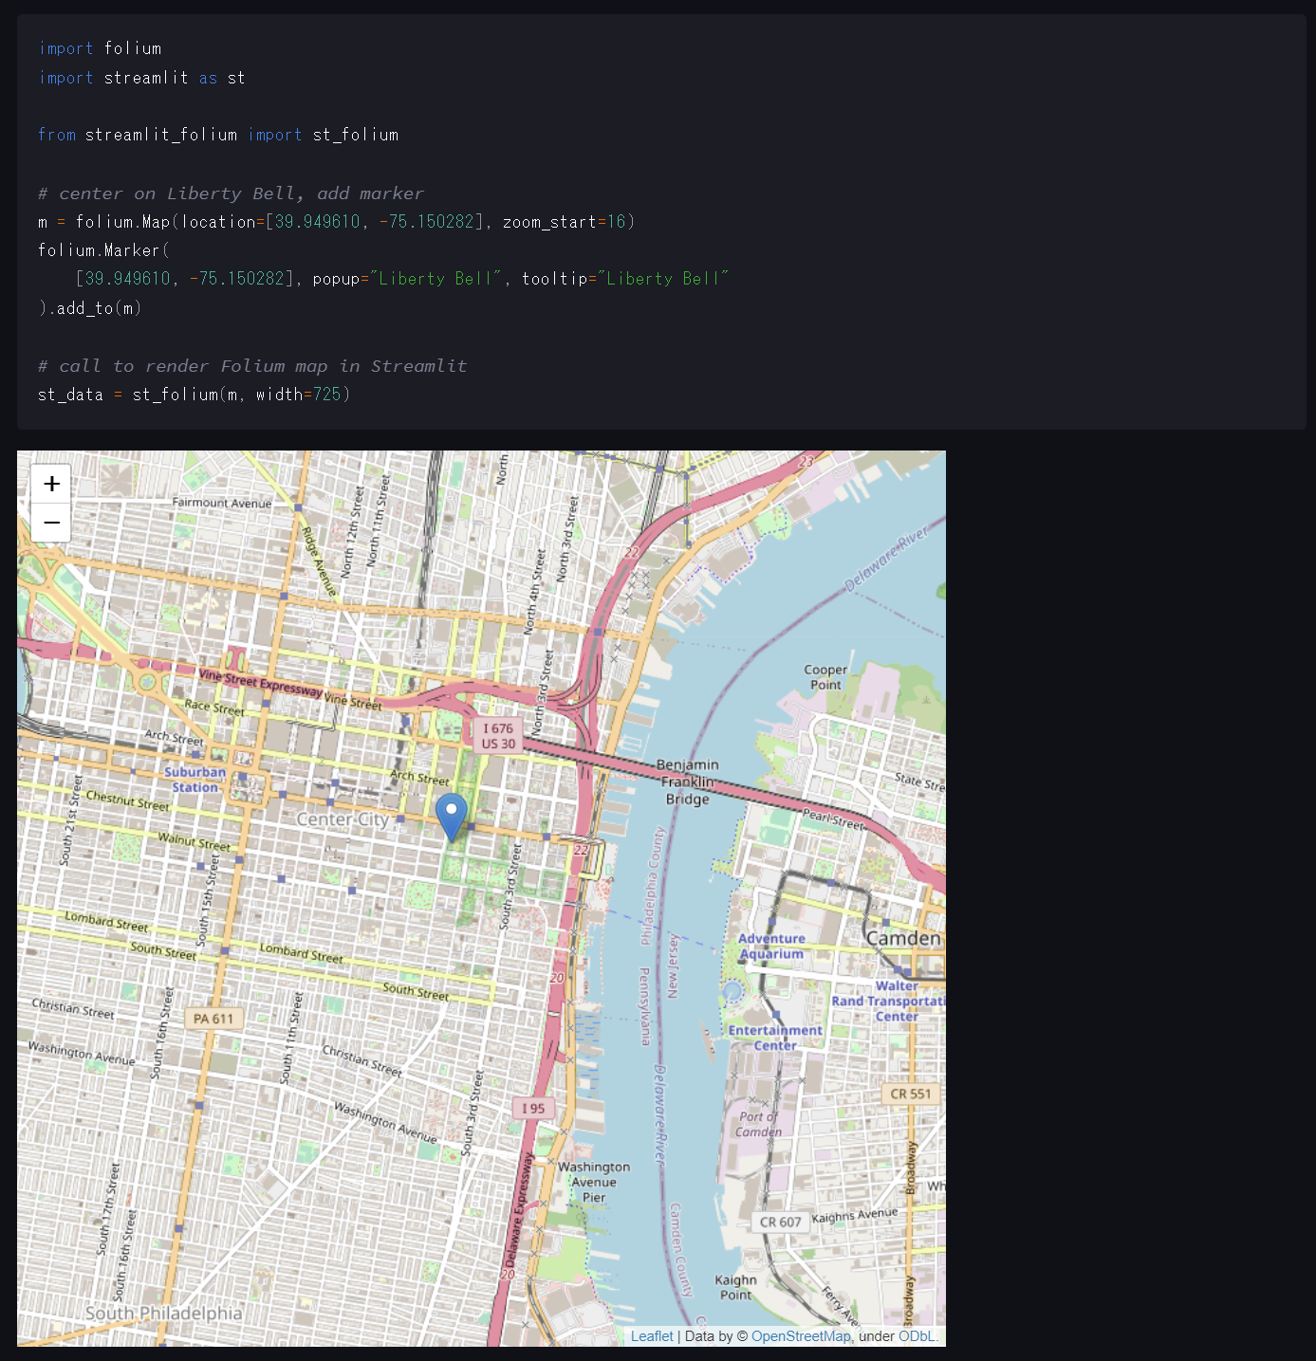Click the Cooper Point label
Image resolution: width=1316 pixels, height=1361 pixels.
825,677
